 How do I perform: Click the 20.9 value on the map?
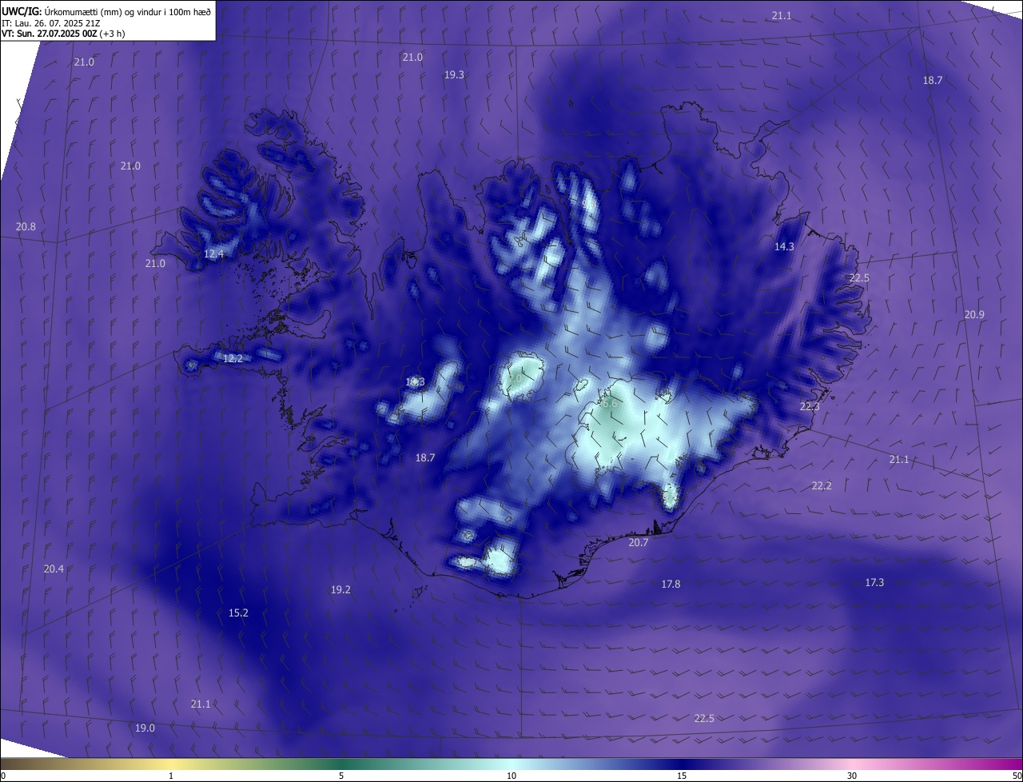(974, 315)
